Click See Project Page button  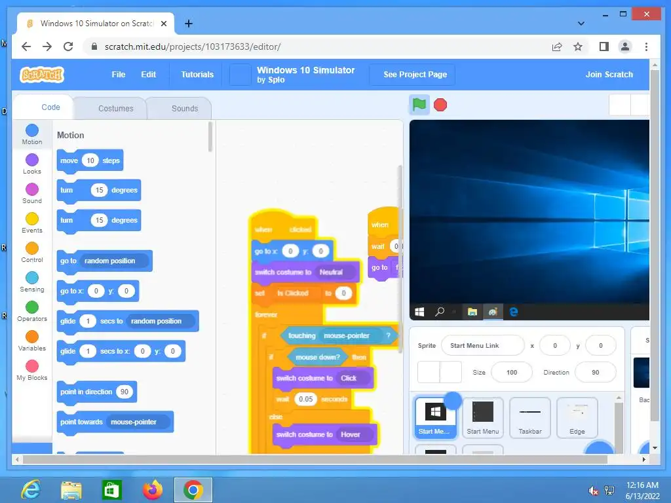coord(412,75)
